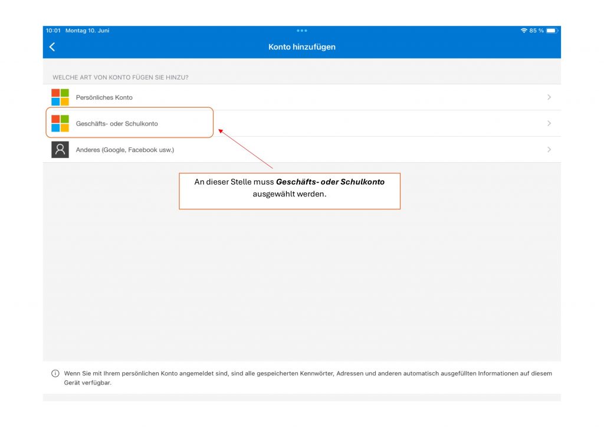This screenshot has height=427, width=604.
Task: Tap the info icon at the bottom
Action: coord(55,374)
